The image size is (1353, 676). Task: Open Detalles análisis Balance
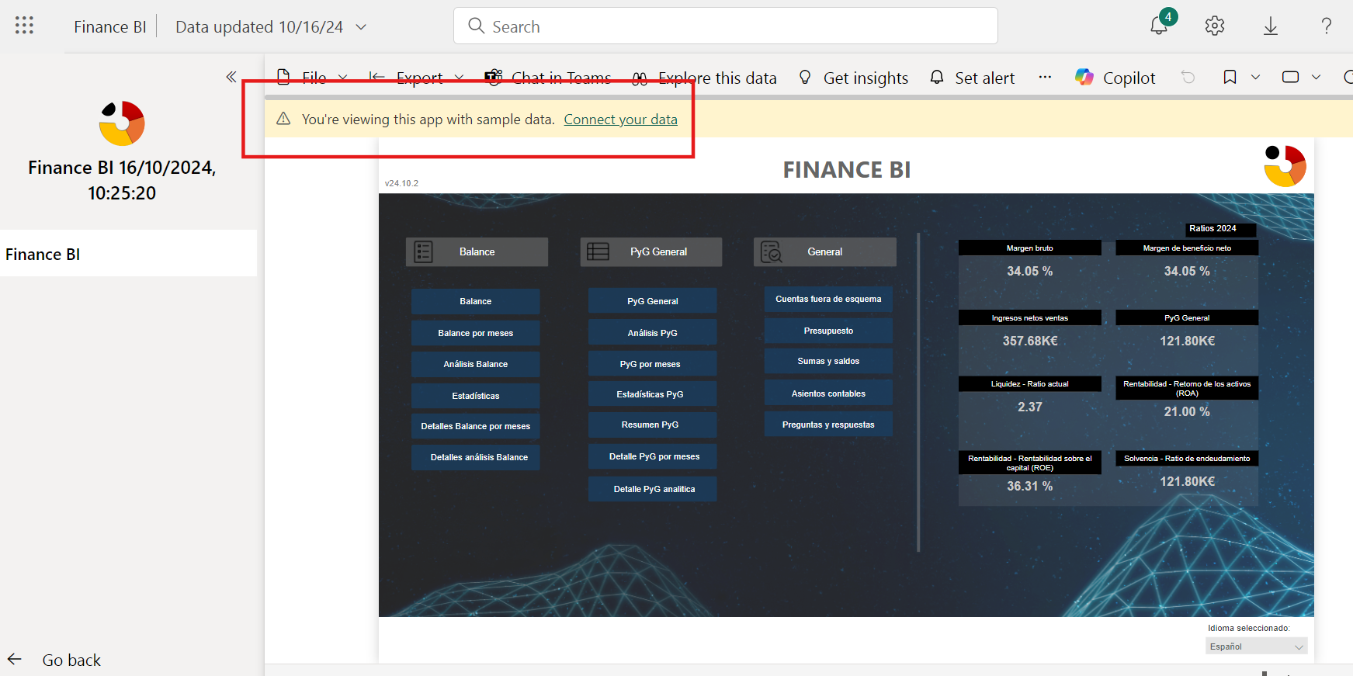475,457
